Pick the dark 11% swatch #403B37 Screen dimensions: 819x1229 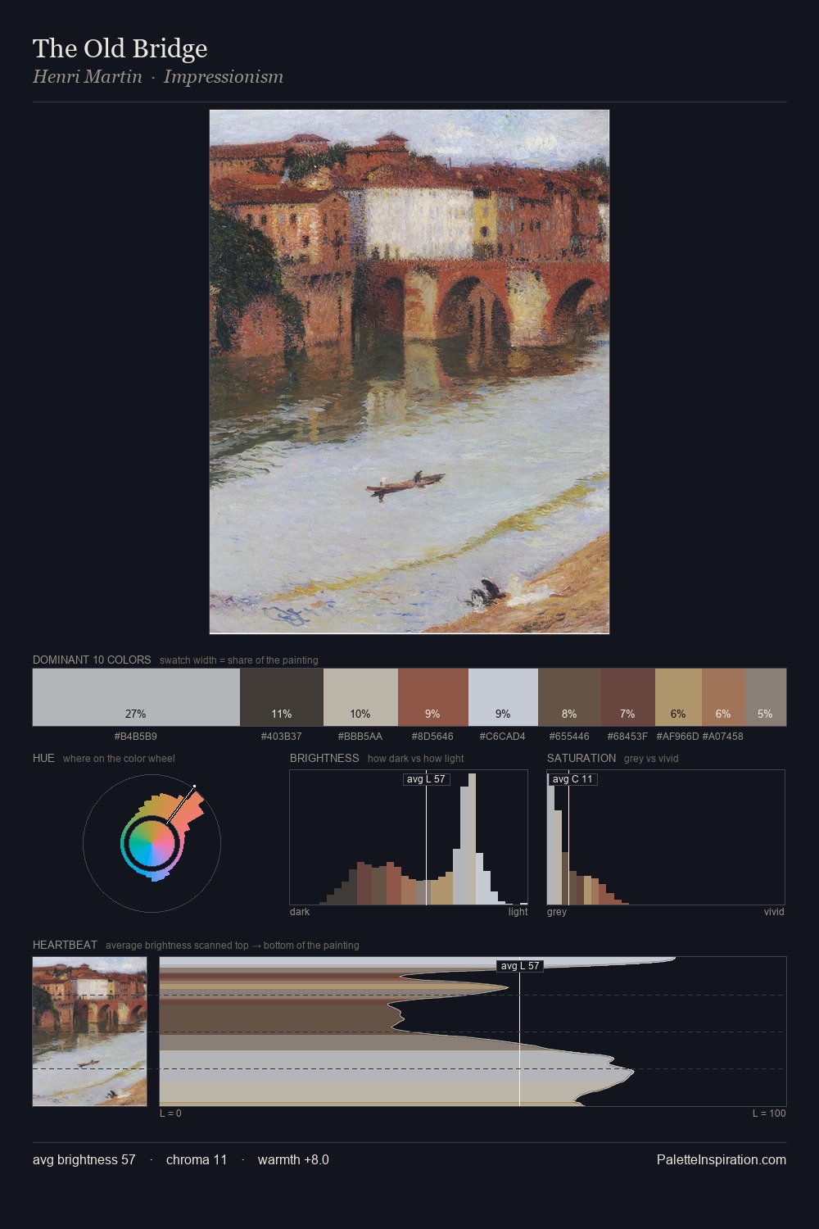pyautogui.click(x=282, y=697)
